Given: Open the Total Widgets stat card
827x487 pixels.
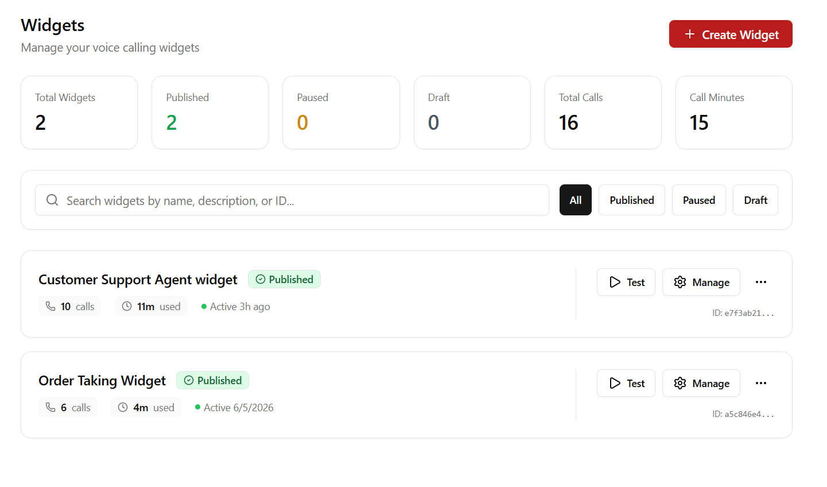Looking at the screenshot, I should [79, 113].
